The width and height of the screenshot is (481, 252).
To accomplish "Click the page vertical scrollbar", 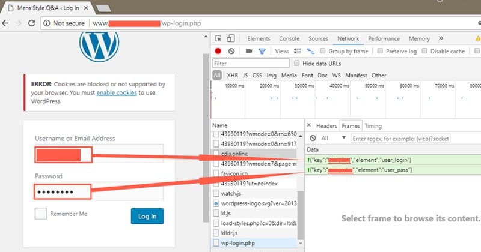I will pos(206,138).
